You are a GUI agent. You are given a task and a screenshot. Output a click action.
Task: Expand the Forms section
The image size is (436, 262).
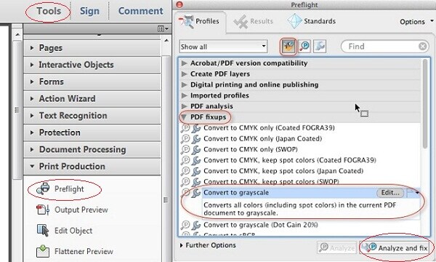(x=92, y=82)
